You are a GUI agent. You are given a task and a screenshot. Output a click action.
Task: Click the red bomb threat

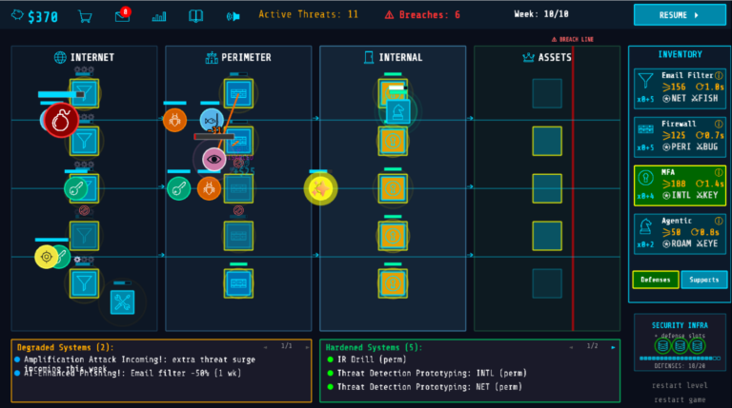(61, 121)
